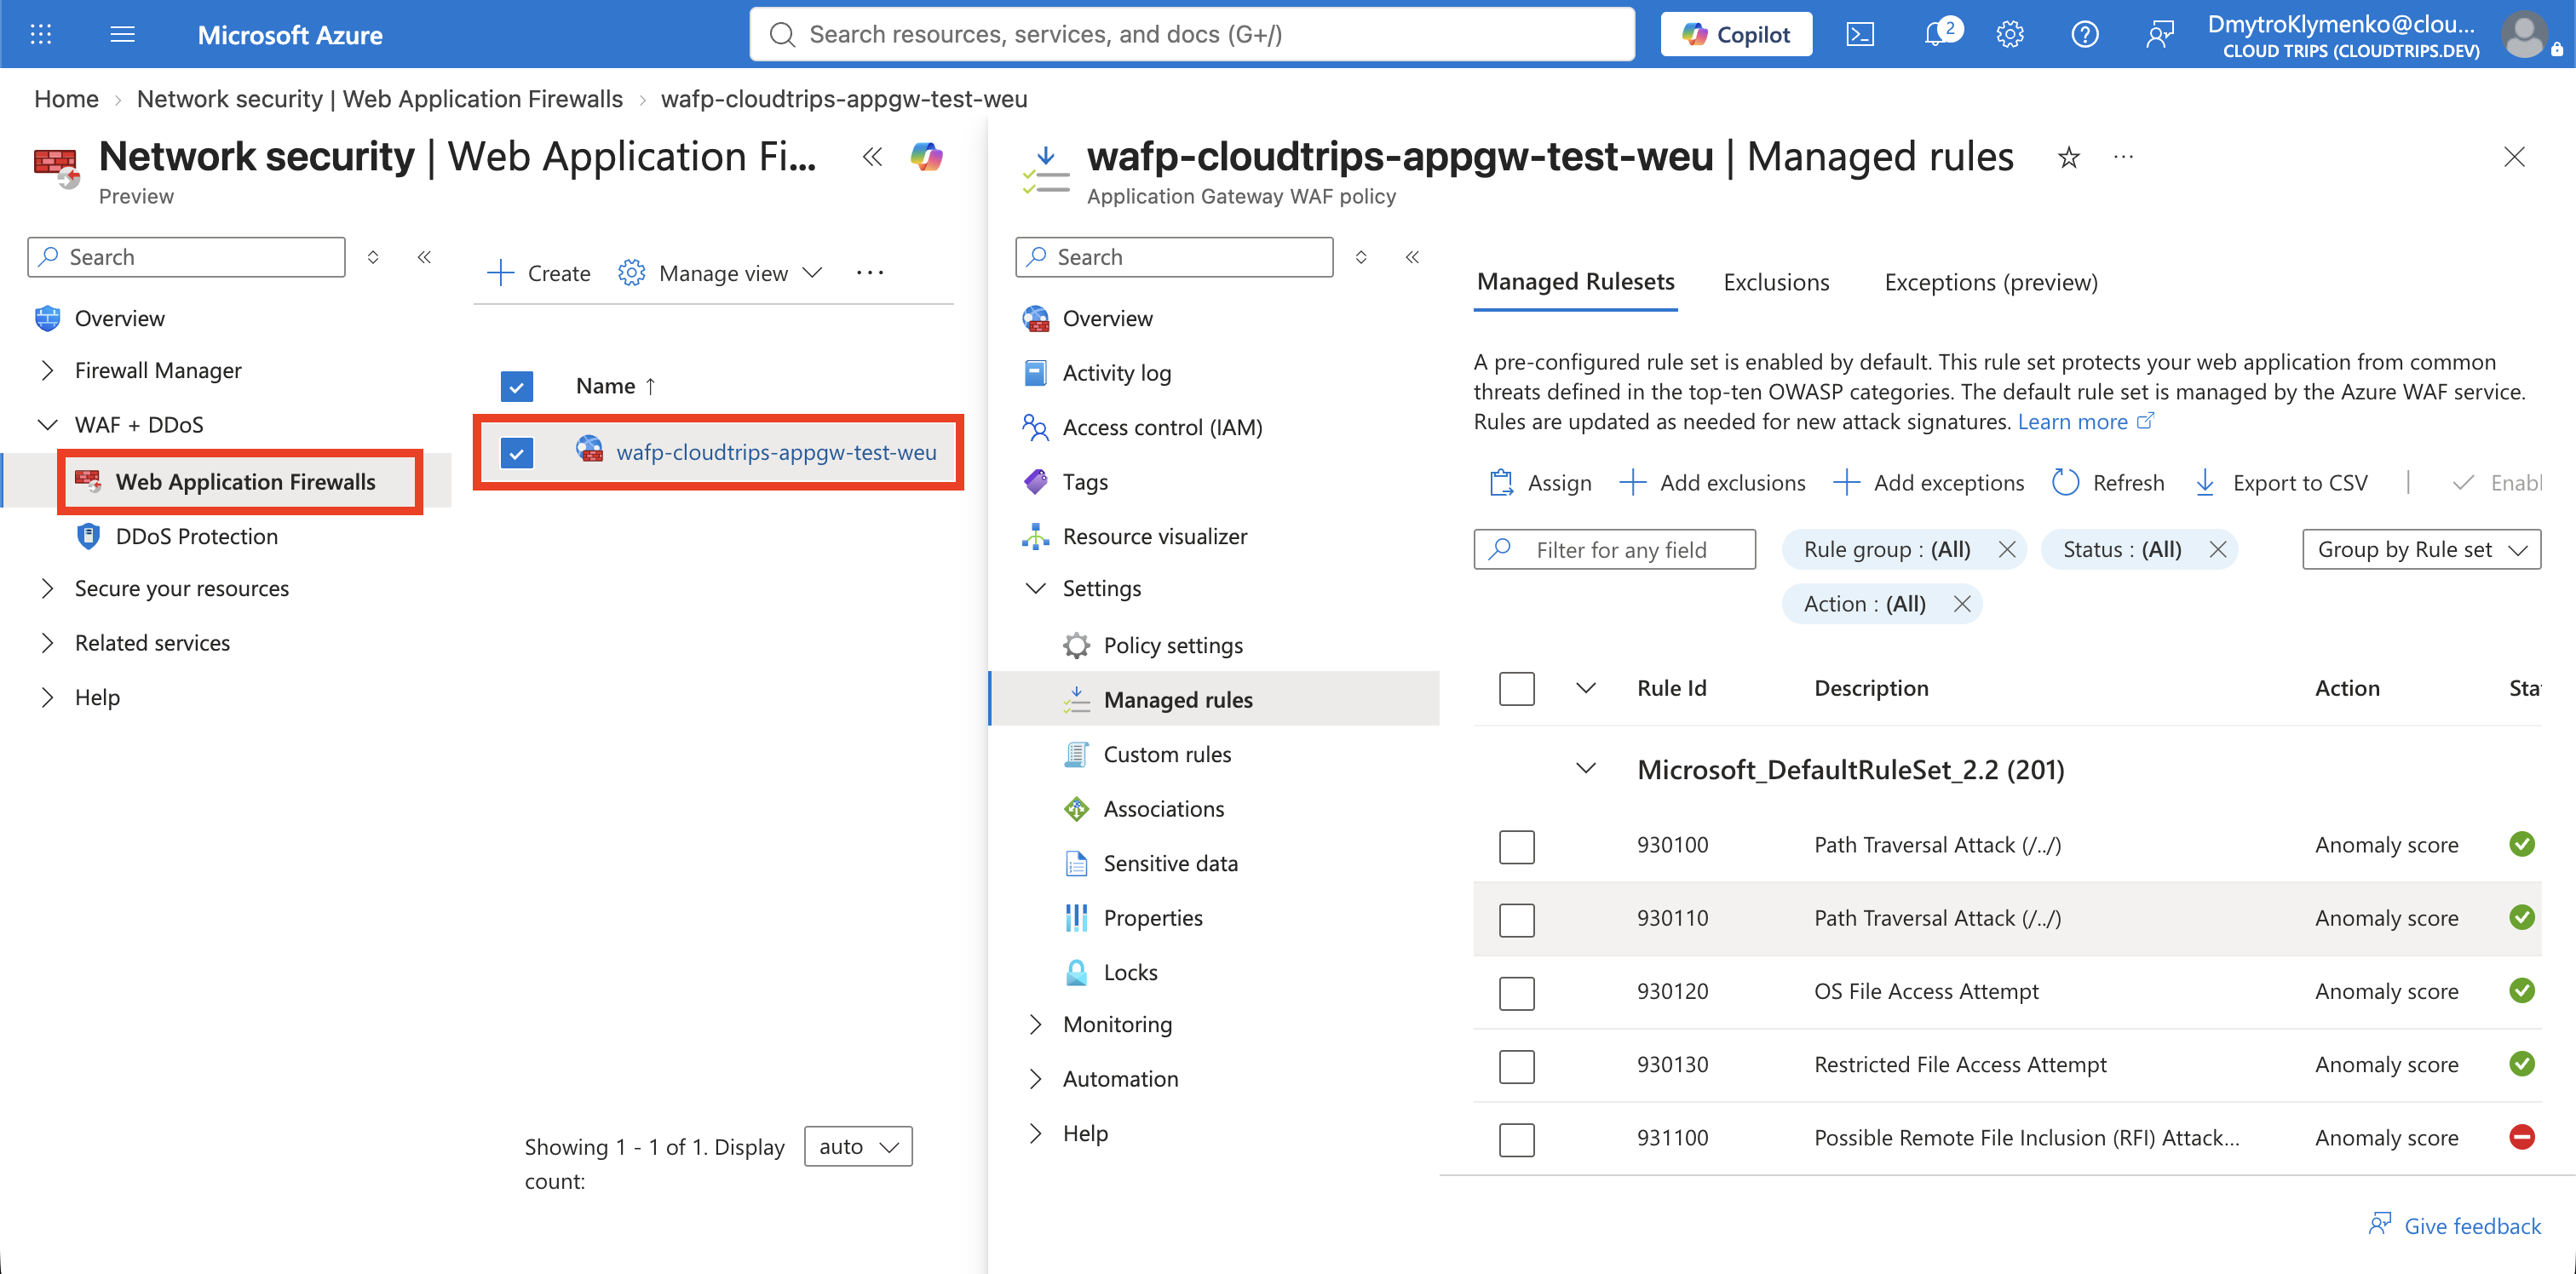This screenshot has height=1274, width=2576.
Task: Open the ellipsis menu next to Managed rules title
Action: pos(2124,157)
